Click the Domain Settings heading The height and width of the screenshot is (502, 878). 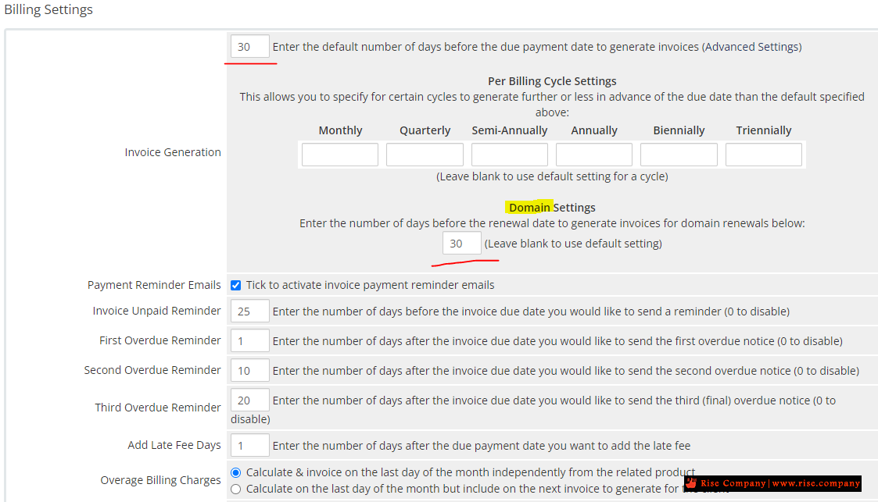point(552,208)
